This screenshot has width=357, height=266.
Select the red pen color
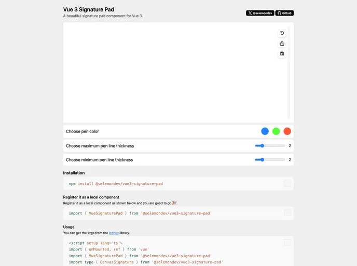tap(287, 131)
